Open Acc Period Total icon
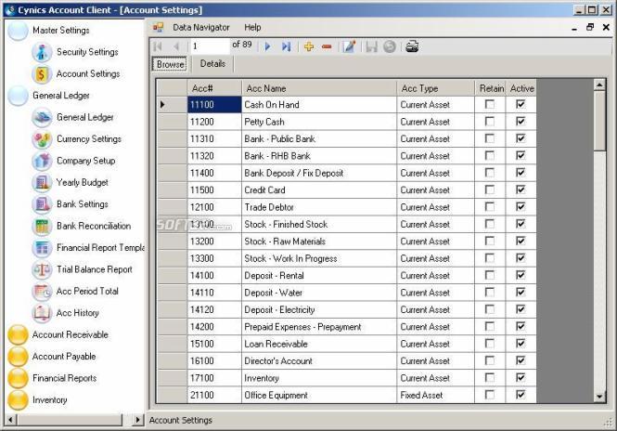This screenshot has height=431, width=617. tap(42, 291)
